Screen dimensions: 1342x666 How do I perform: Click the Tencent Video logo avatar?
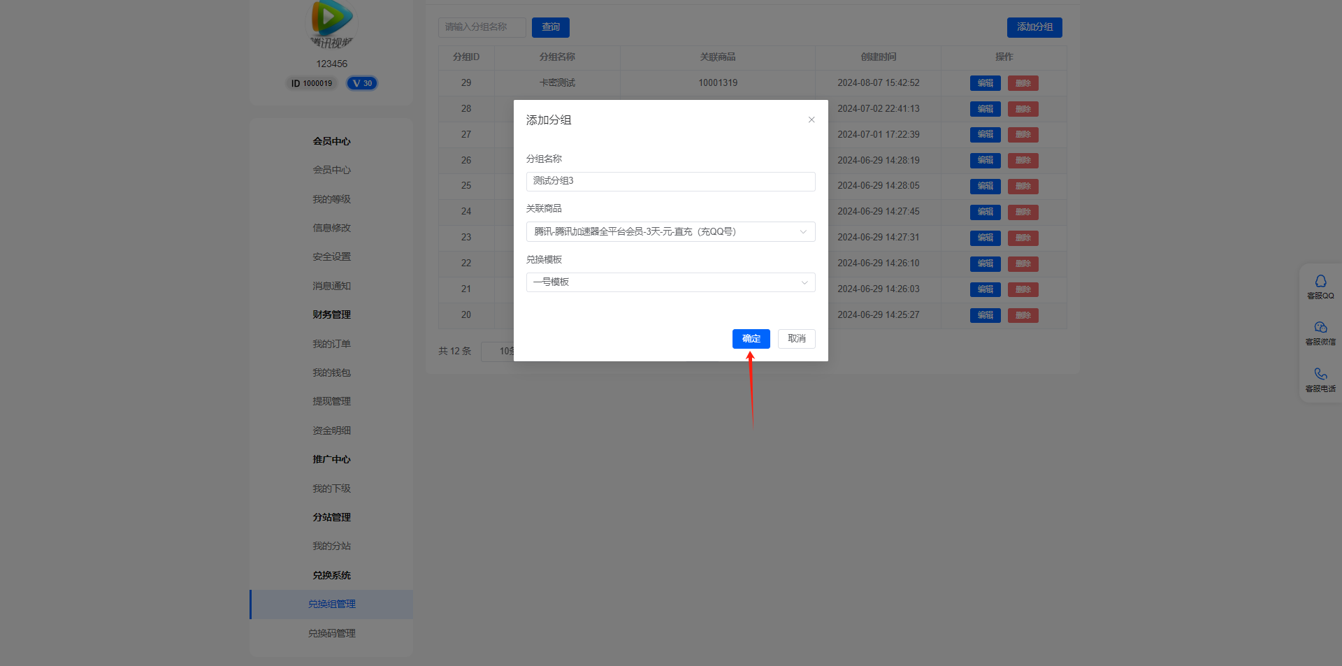click(332, 20)
